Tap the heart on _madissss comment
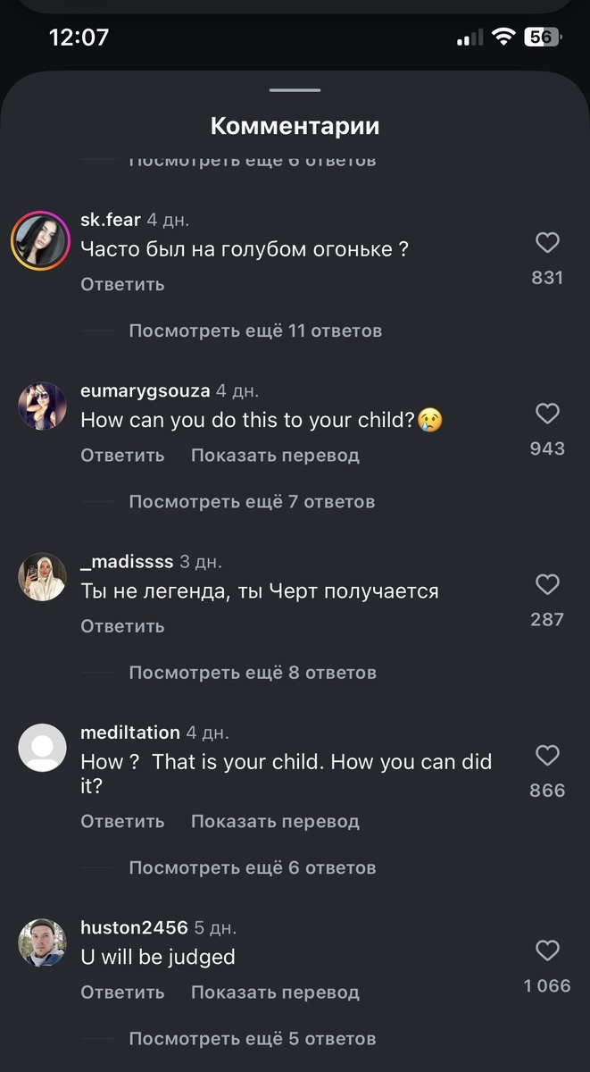 547,585
